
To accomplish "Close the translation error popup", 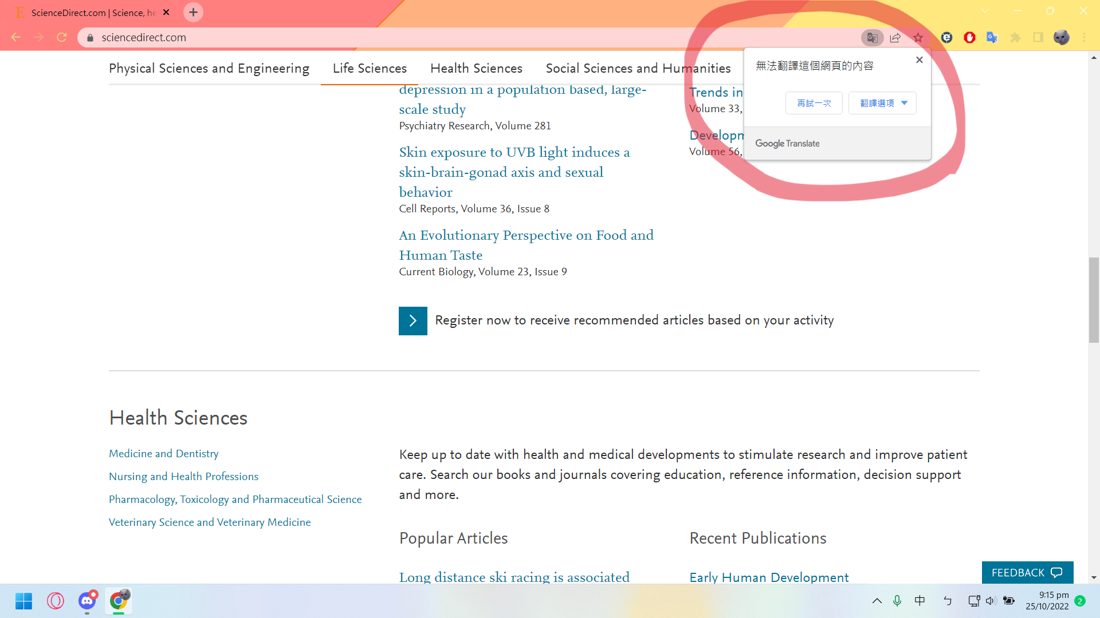I will click(920, 60).
